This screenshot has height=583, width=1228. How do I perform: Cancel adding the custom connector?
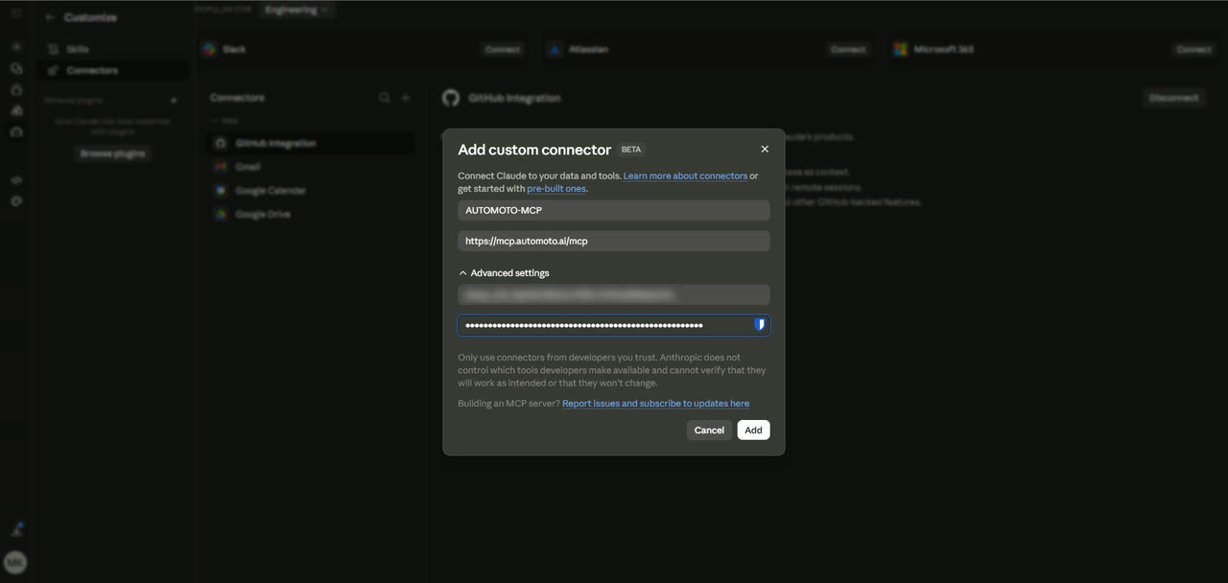[709, 431]
